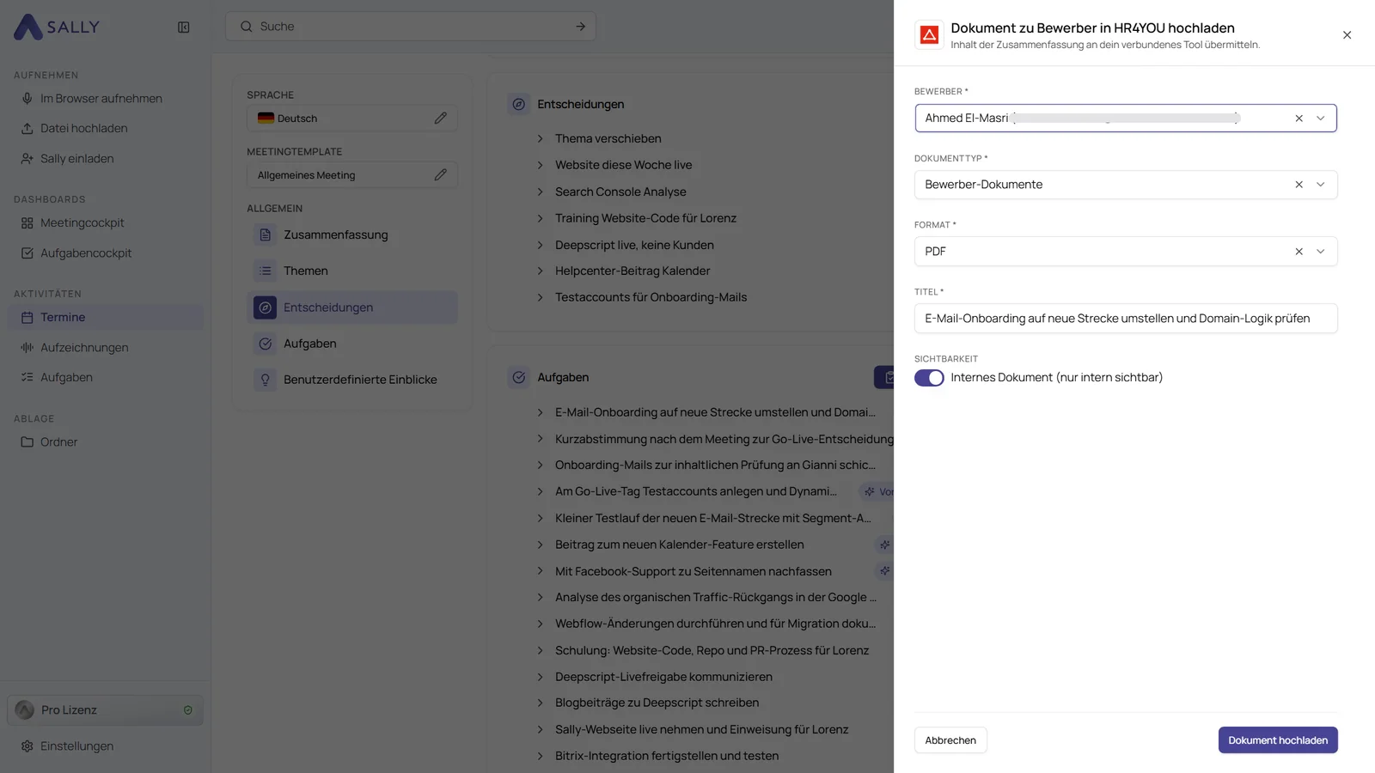Edit language Deutsch pencil icon

tap(440, 119)
